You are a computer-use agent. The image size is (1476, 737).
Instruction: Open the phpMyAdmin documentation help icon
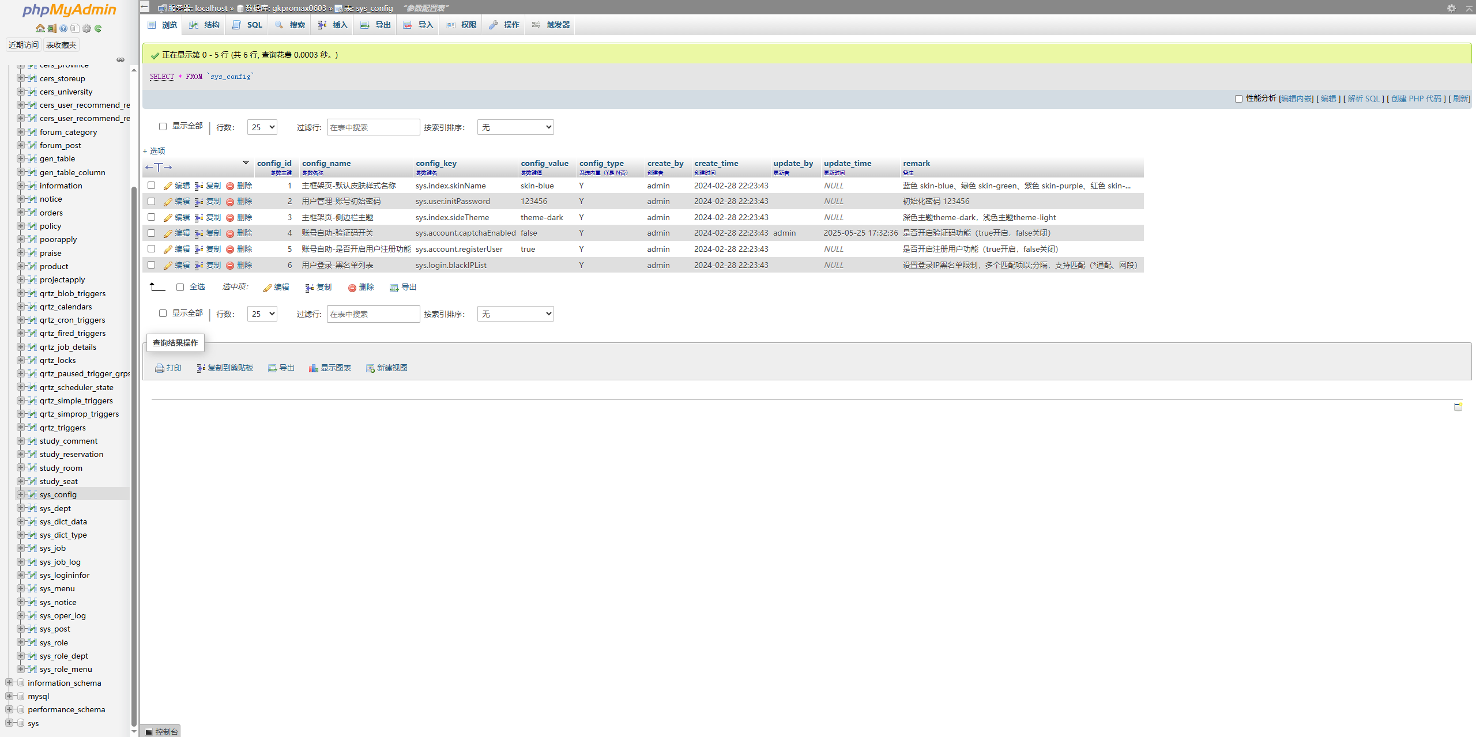click(63, 28)
